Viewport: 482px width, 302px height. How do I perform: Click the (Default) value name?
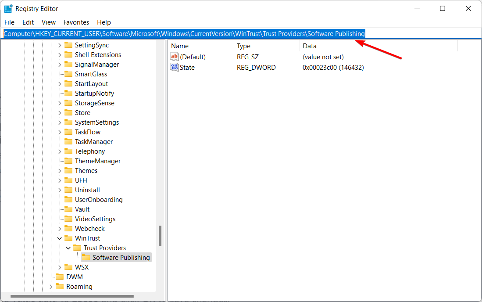click(x=193, y=57)
